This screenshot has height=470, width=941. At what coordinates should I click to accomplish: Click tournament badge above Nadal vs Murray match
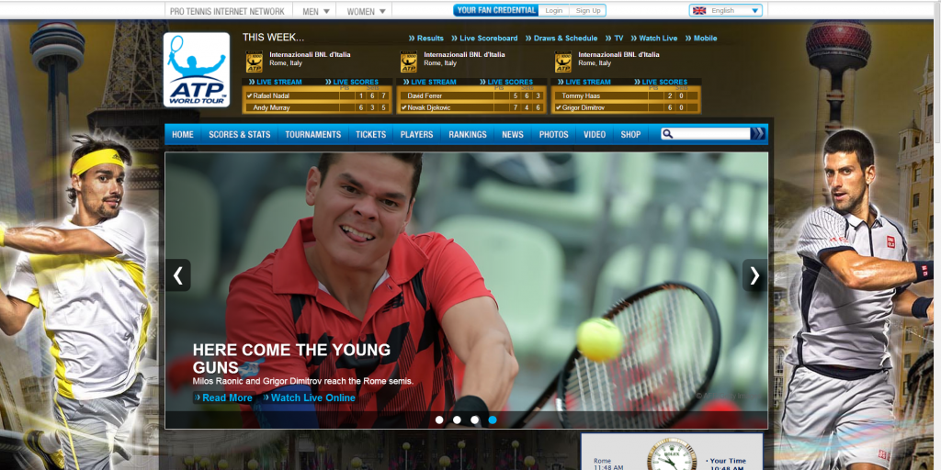pyautogui.click(x=255, y=62)
